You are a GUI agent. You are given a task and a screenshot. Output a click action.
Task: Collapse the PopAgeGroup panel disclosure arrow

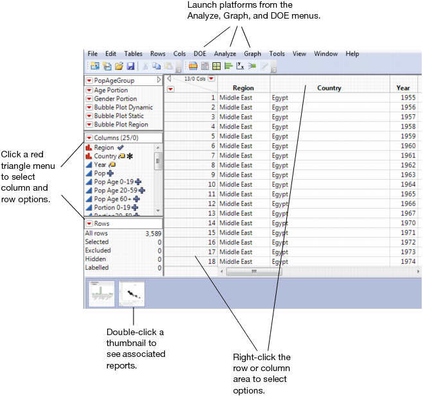click(159, 80)
